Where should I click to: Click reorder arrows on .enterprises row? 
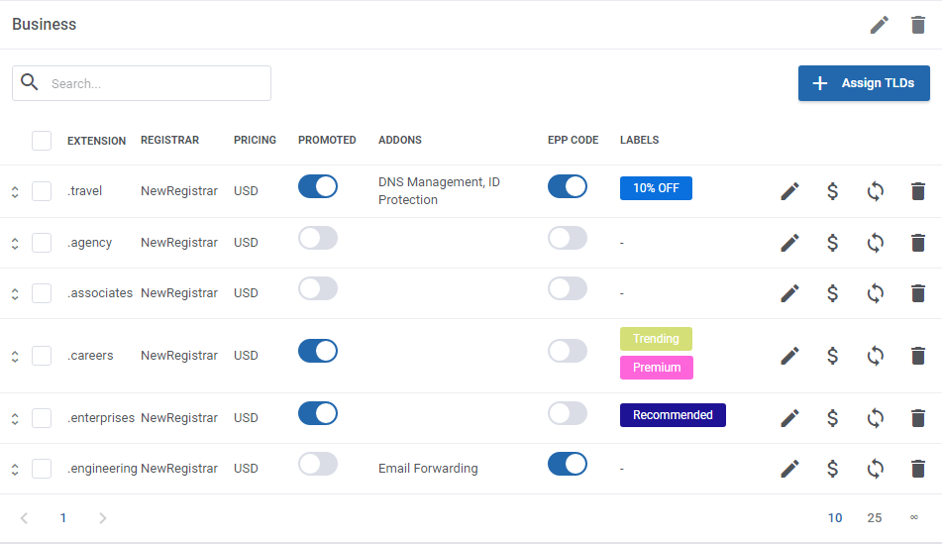15,419
